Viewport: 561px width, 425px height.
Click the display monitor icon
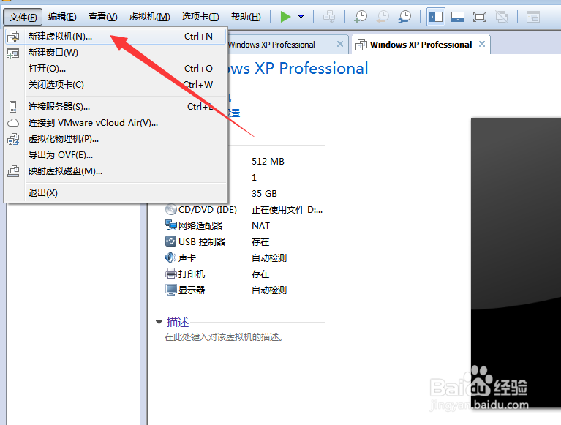[170, 290]
